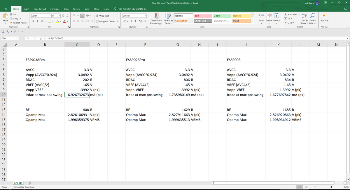Switch to the Page Layout tab

tap(39, 9)
